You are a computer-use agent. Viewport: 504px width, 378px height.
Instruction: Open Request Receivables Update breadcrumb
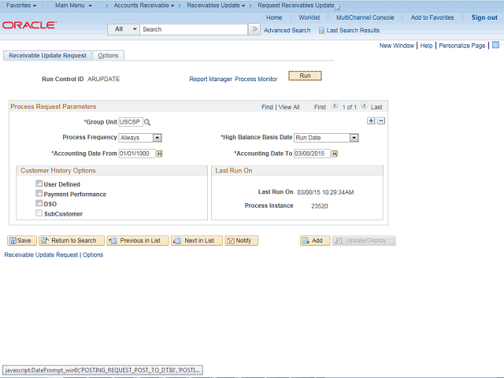point(296,6)
